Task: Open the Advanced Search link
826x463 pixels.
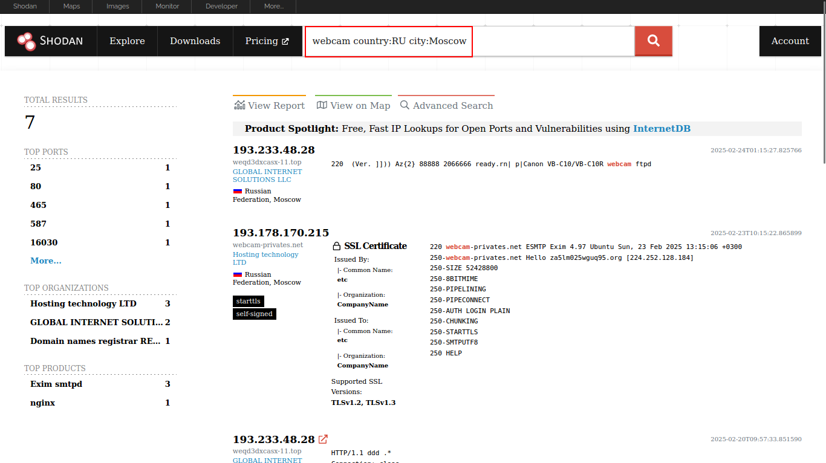Action: 446,105
